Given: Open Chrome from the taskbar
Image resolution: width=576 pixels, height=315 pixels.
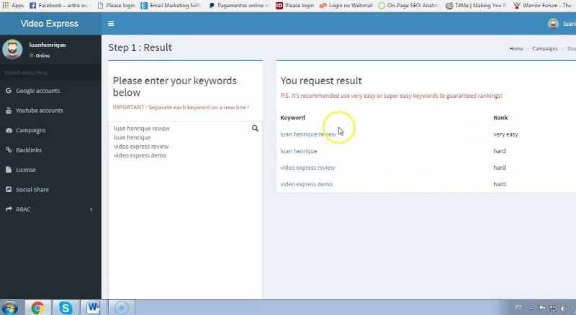Looking at the screenshot, I should click(37, 308).
